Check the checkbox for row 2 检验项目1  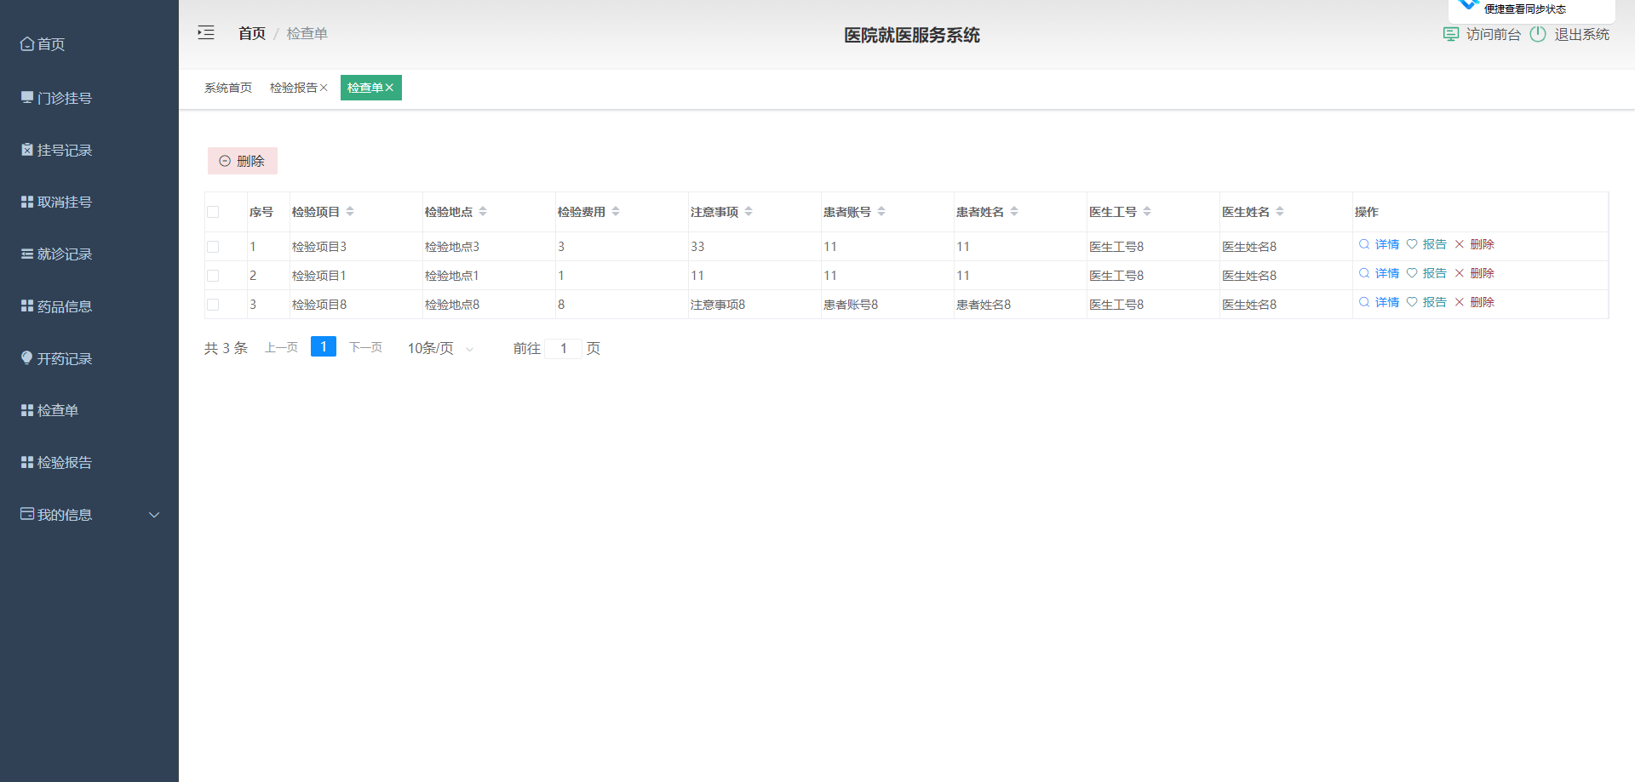213,276
